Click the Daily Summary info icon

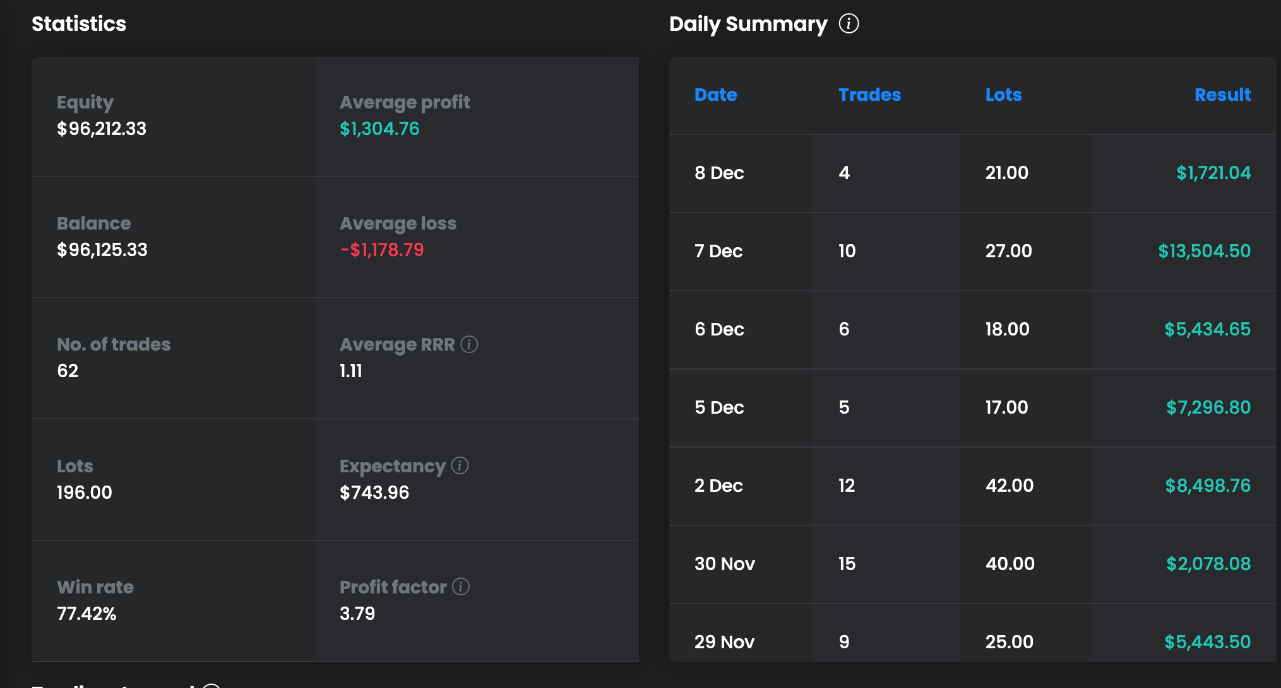coord(849,24)
